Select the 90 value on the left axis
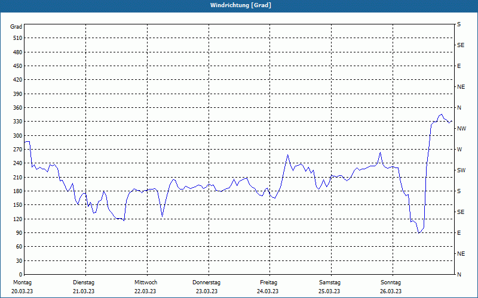 click(x=19, y=233)
